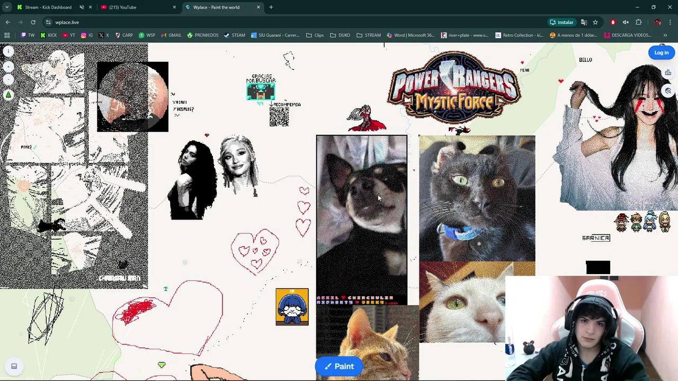This screenshot has height=381, width=678.
Task: Bookmark this page with star icon
Action: pos(595,22)
